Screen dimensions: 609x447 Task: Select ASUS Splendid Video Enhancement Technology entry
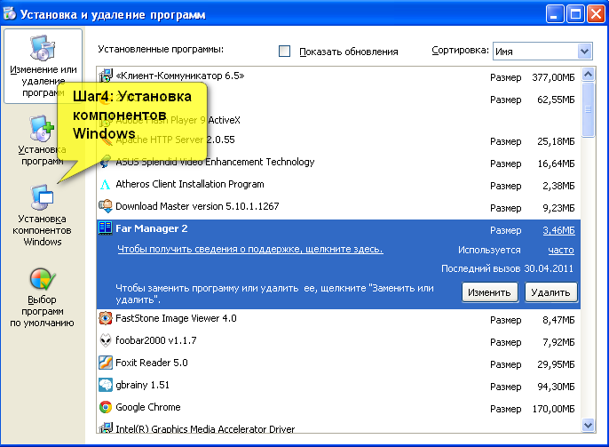click(338, 163)
